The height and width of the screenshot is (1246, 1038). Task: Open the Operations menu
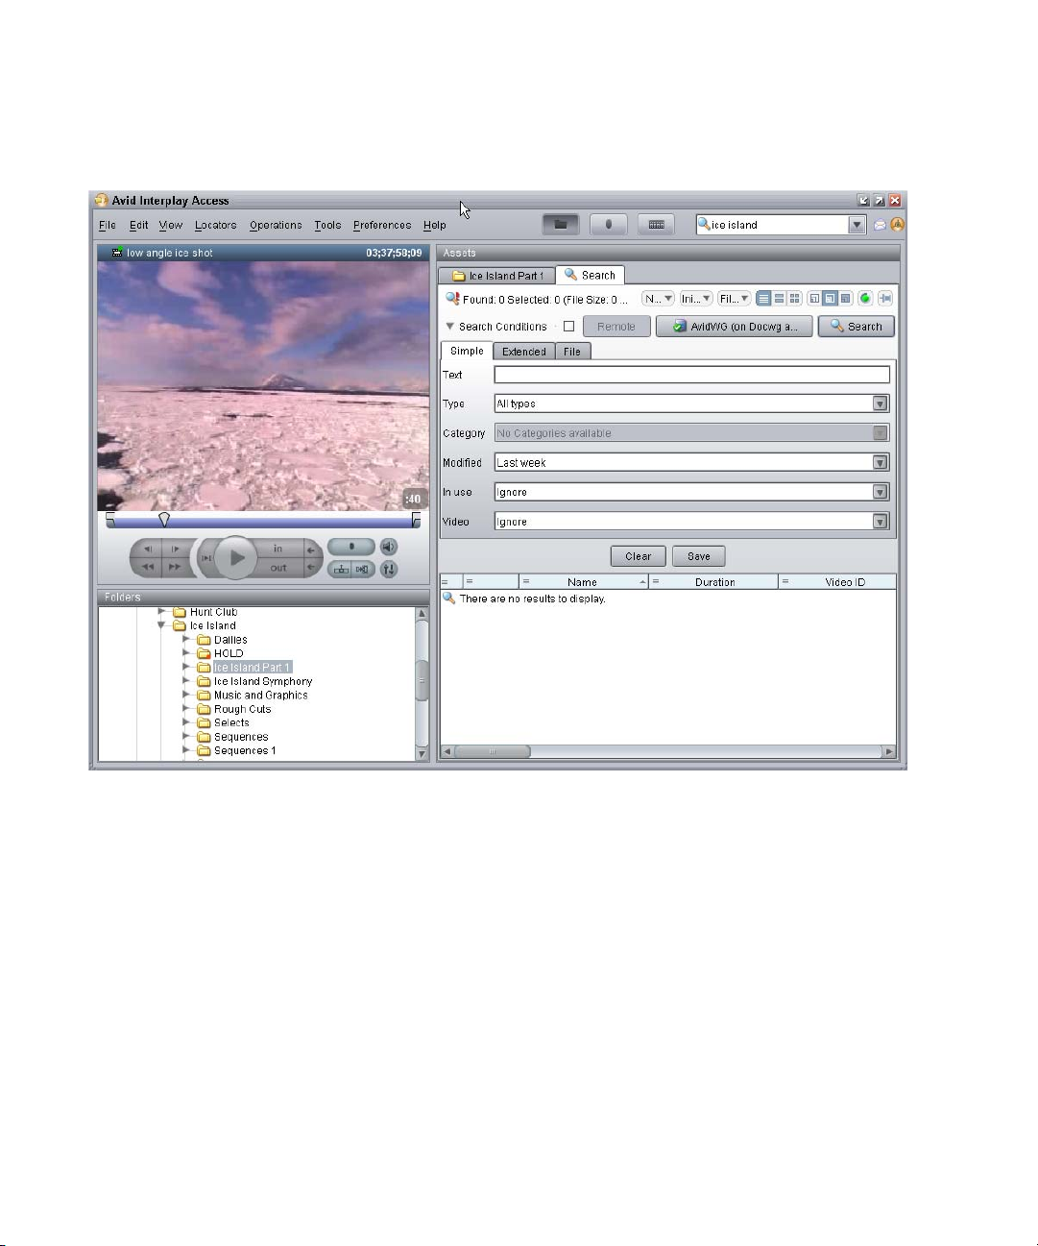[276, 225]
